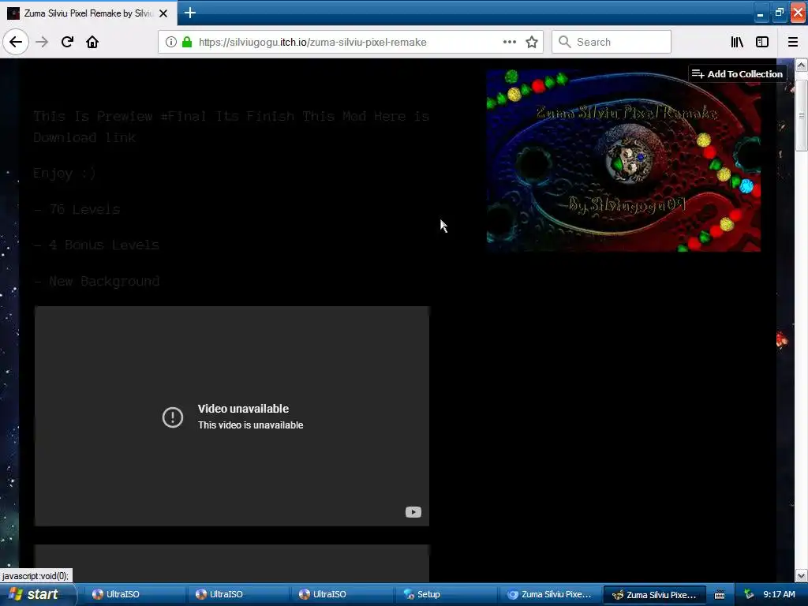Click the system tray notification icon
The width and height of the screenshot is (808, 606).
coord(749,595)
